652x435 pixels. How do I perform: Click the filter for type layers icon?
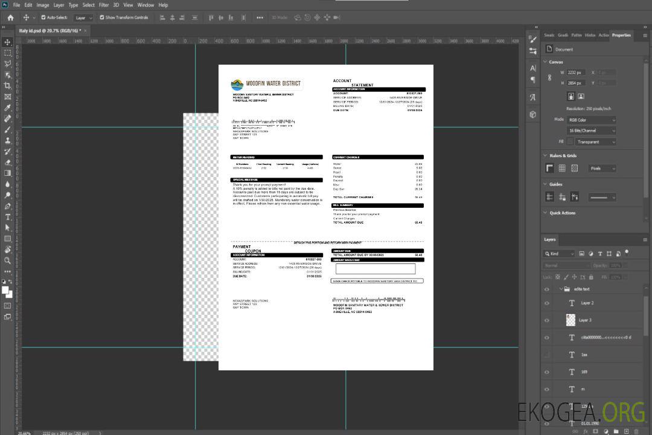(601, 254)
